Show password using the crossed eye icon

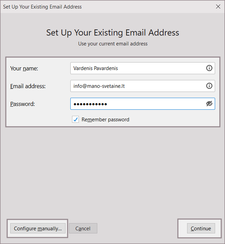click(209, 104)
